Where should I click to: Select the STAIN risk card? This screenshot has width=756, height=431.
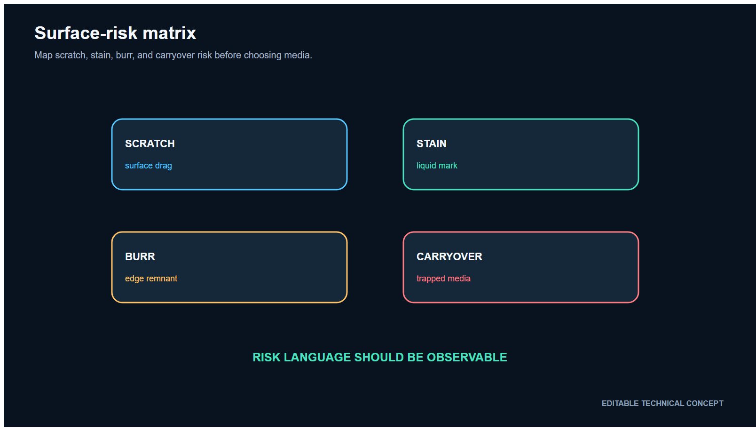tap(521, 154)
